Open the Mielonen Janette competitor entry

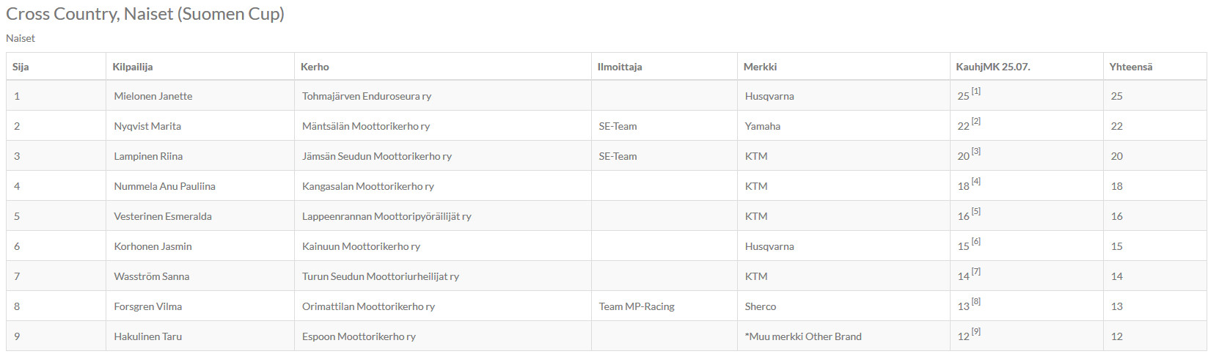(153, 96)
